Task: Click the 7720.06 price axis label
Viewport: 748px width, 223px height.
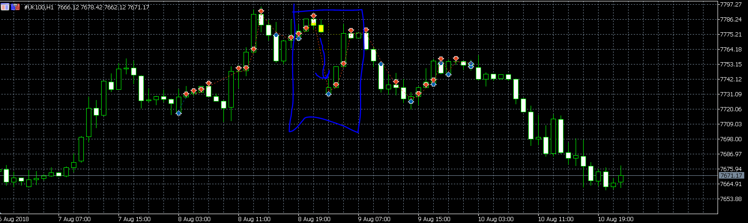Action: pos(732,109)
